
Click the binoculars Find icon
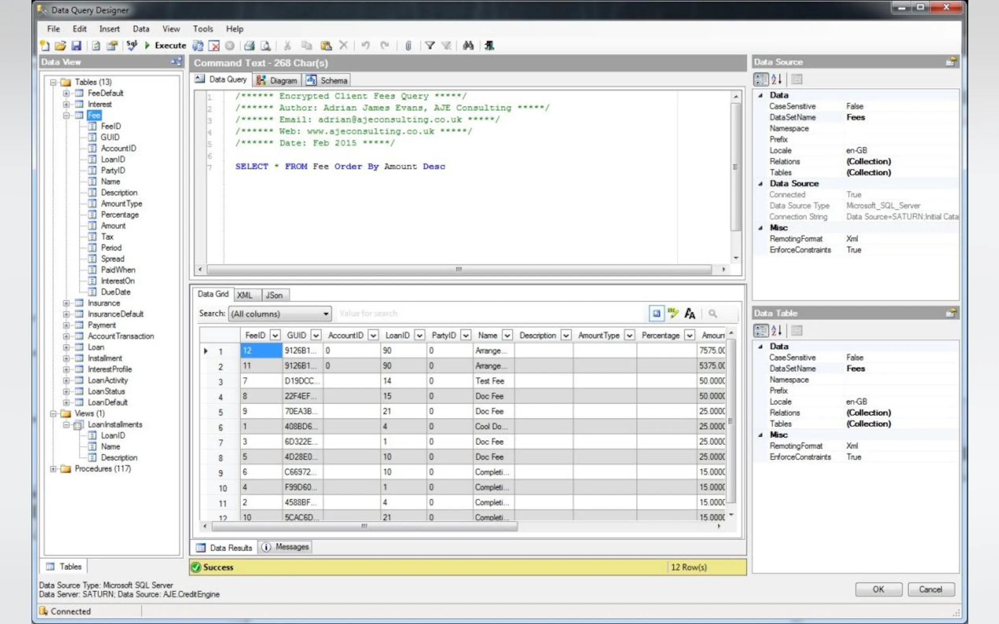tap(468, 46)
